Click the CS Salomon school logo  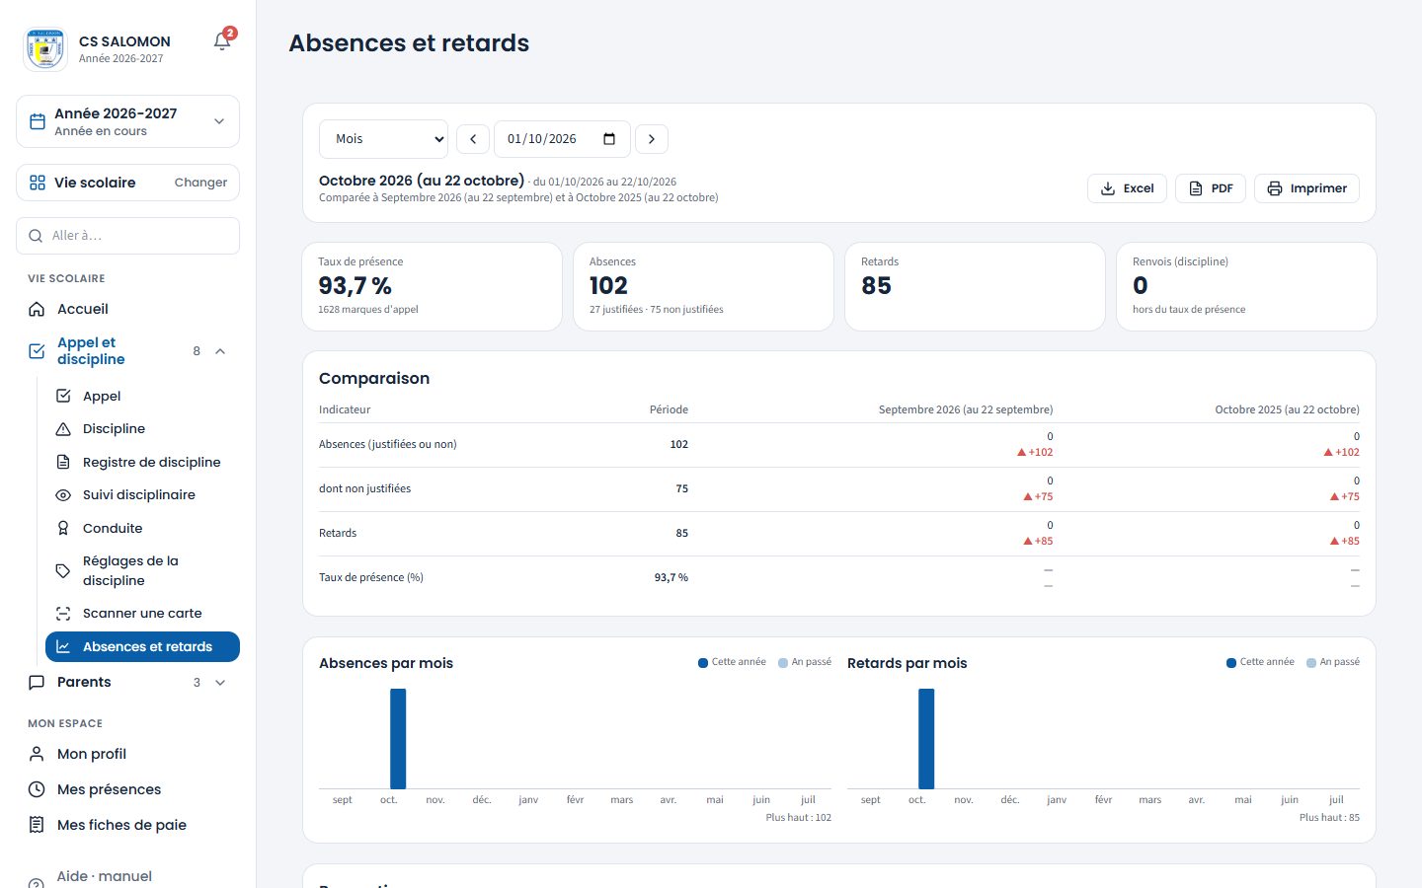coord(45,48)
